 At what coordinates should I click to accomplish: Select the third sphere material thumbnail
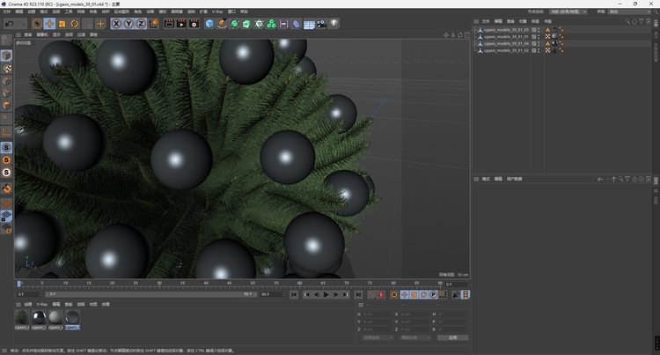point(55,317)
